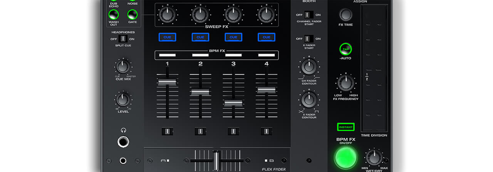This screenshot has height=172, width=493.
Task: Toggle the Split Cue switch
Action: coord(122,39)
